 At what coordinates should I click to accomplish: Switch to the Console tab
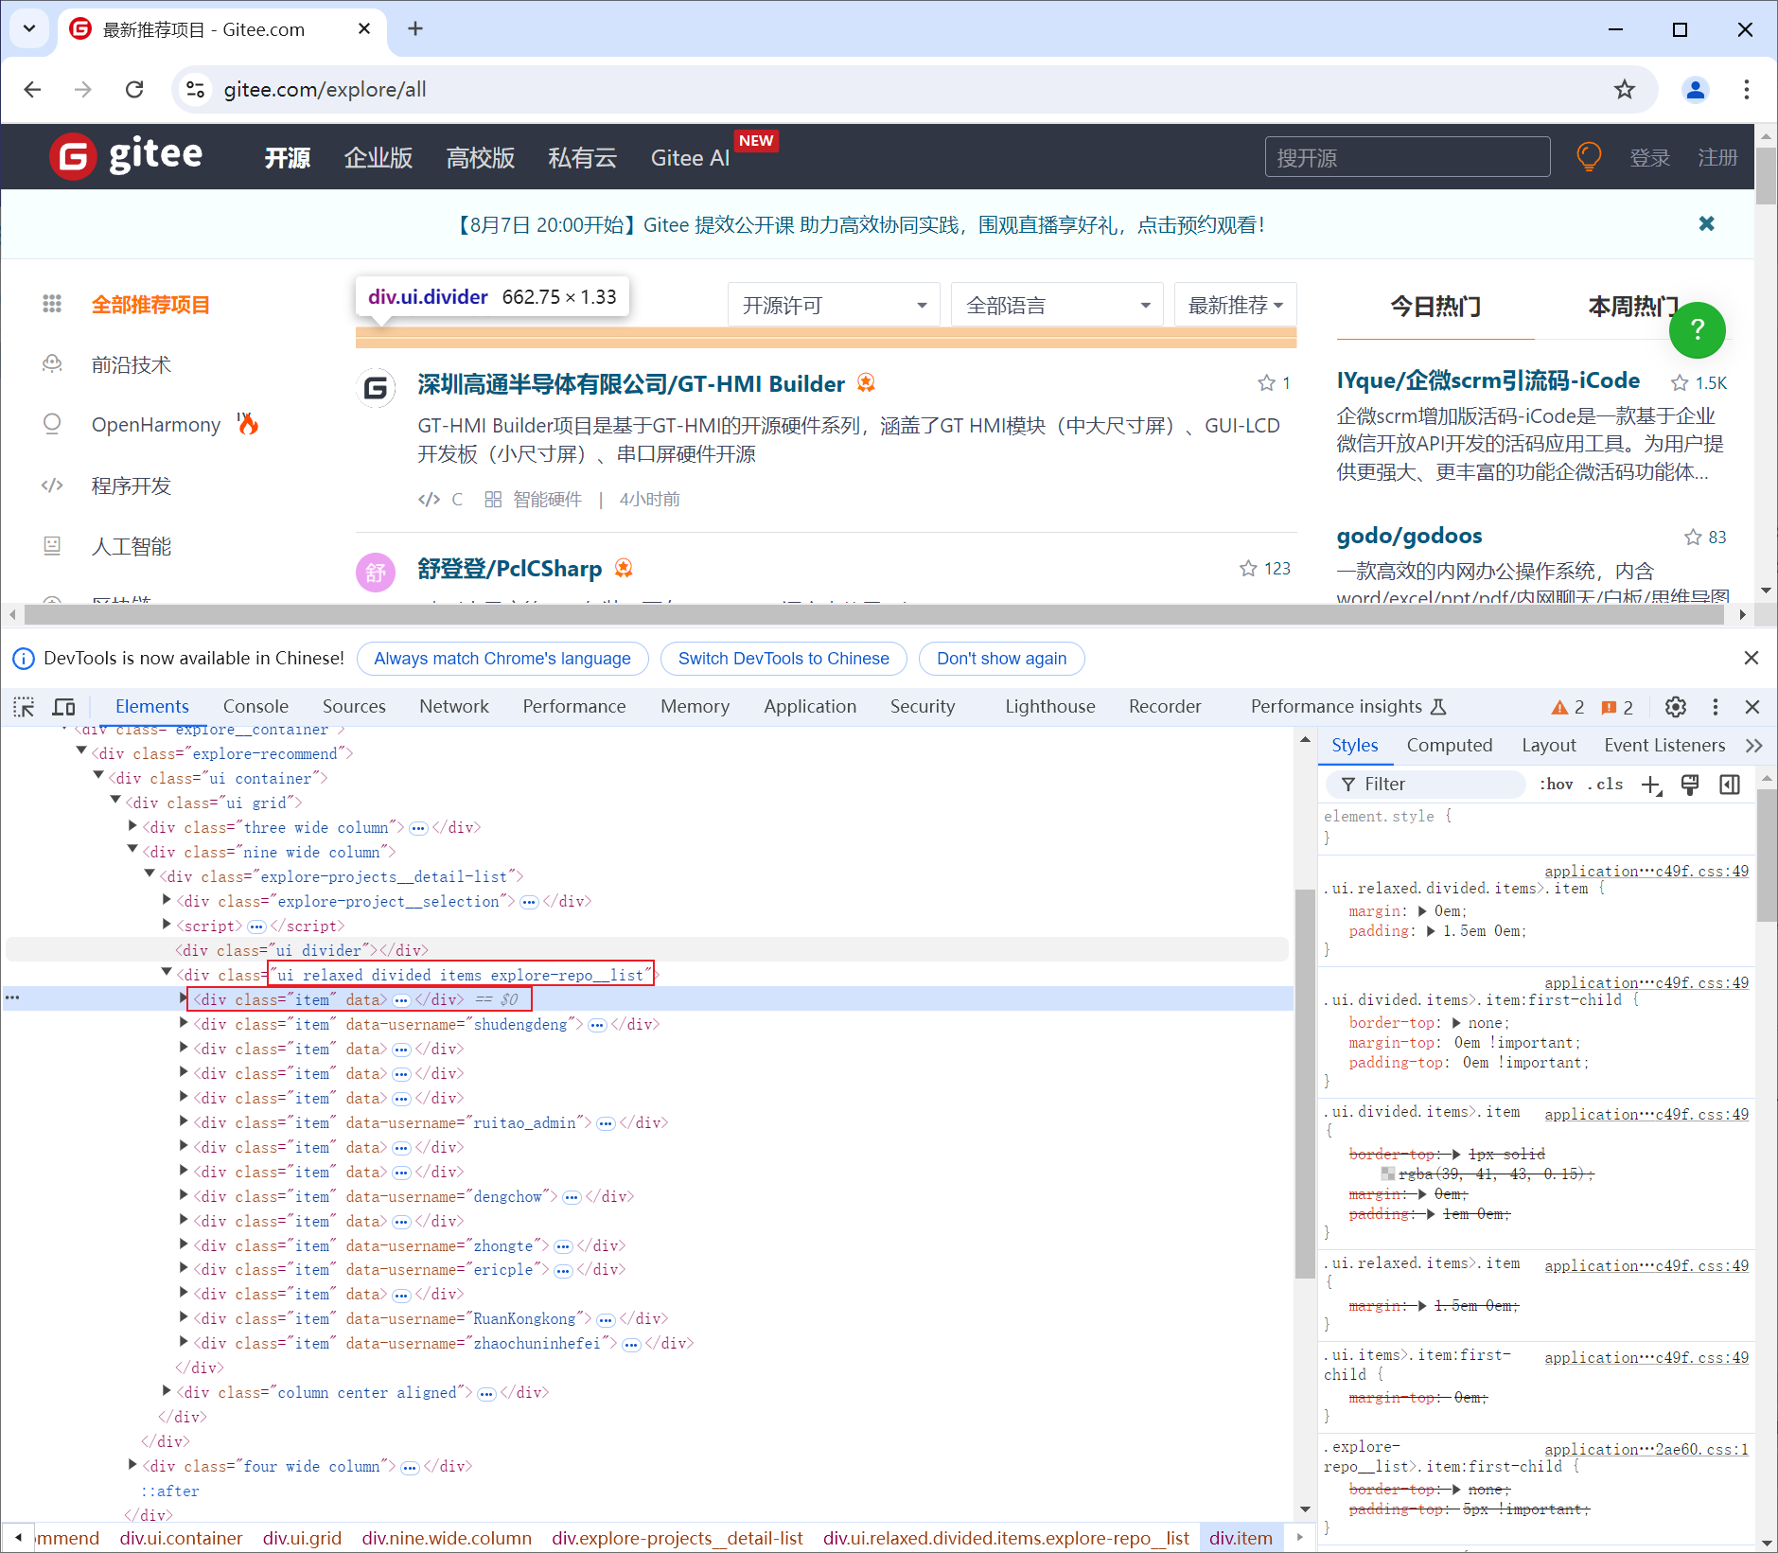click(255, 707)
